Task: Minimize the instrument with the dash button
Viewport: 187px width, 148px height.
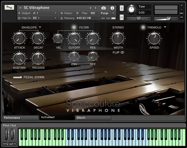Action: [x=182, y=9]
